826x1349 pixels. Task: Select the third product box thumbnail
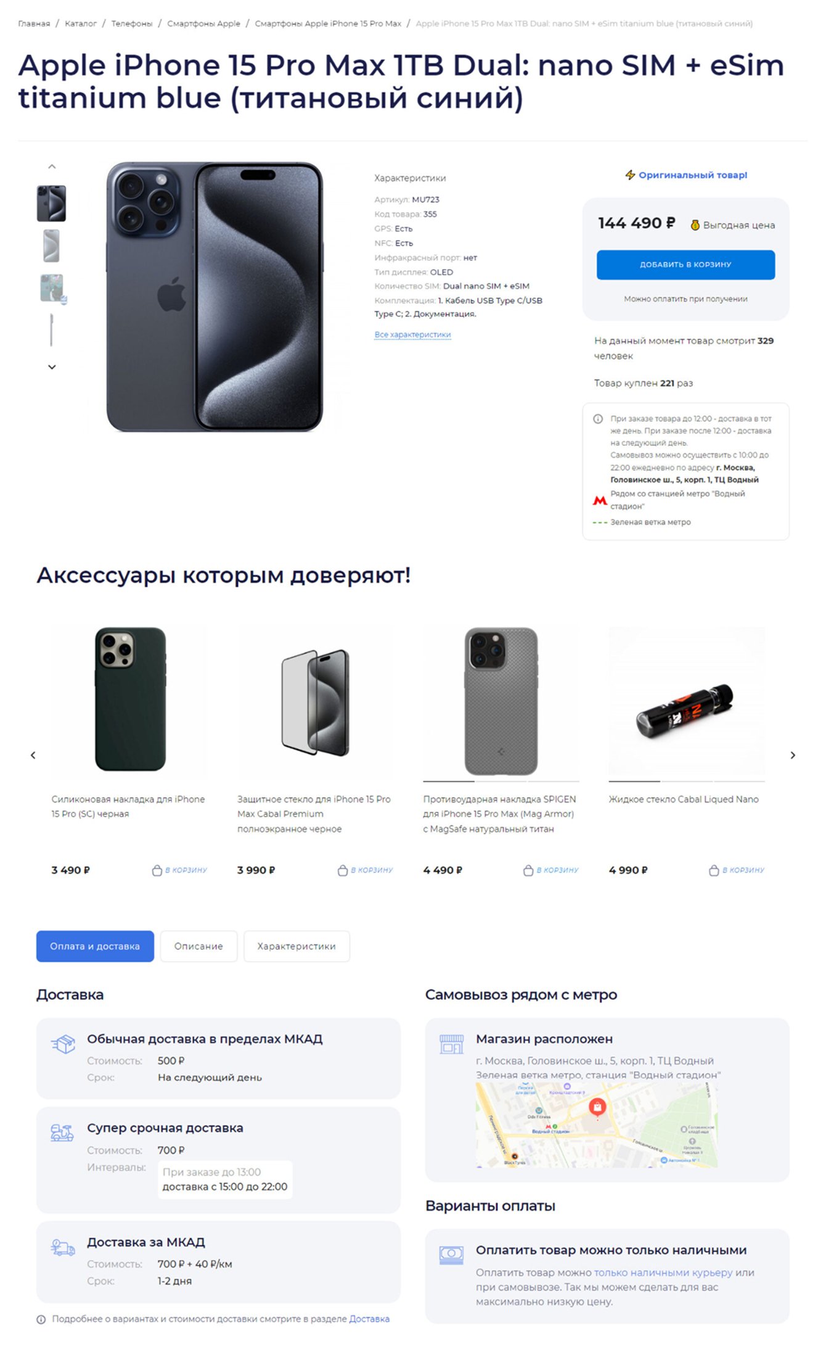(53, 289)
